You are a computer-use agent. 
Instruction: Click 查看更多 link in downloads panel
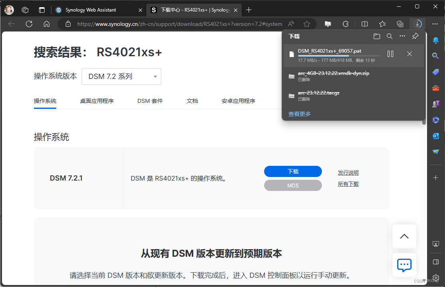tap(300, 114)
